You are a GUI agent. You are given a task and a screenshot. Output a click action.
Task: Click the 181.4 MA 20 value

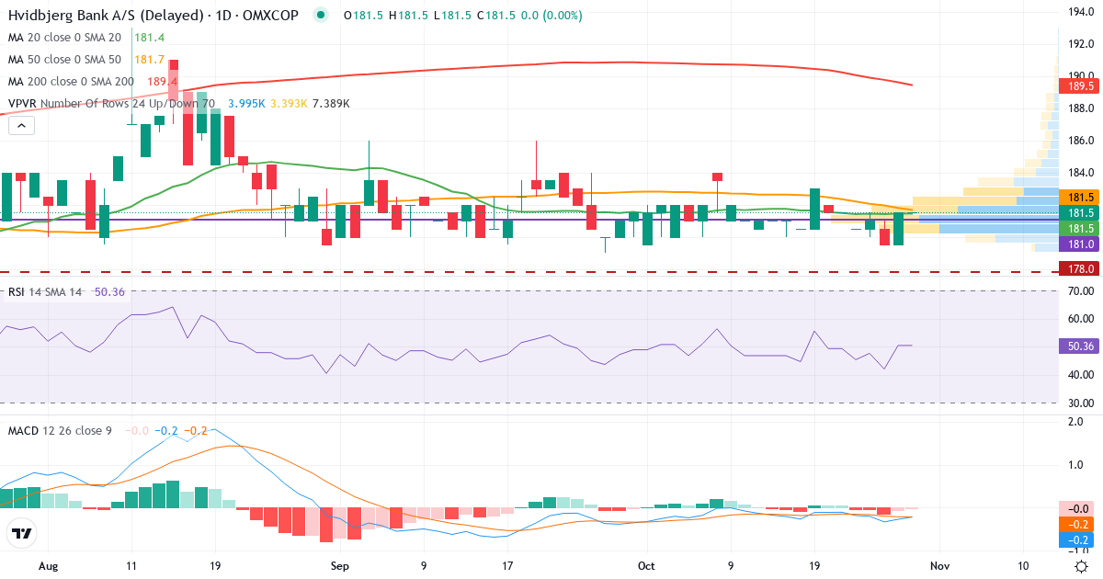pyautogui.click(x=149, y=37)
